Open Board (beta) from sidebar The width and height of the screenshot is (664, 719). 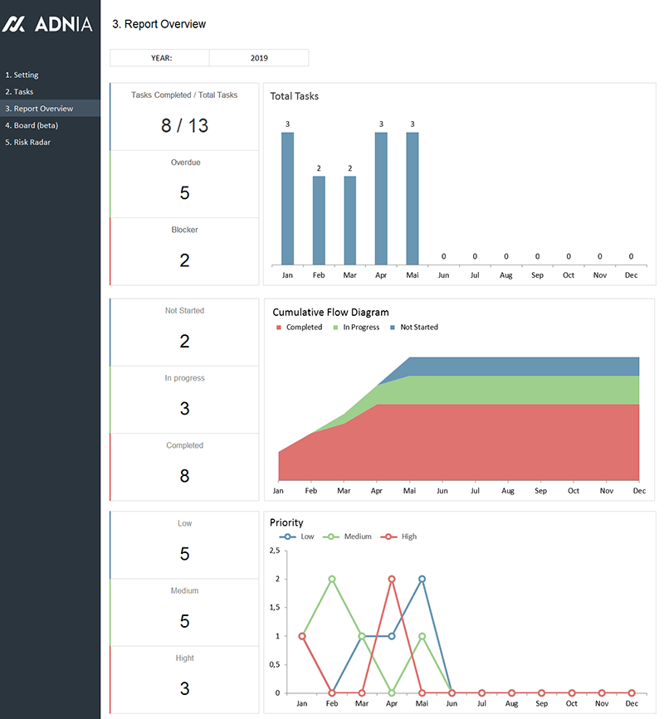(36, 125)
